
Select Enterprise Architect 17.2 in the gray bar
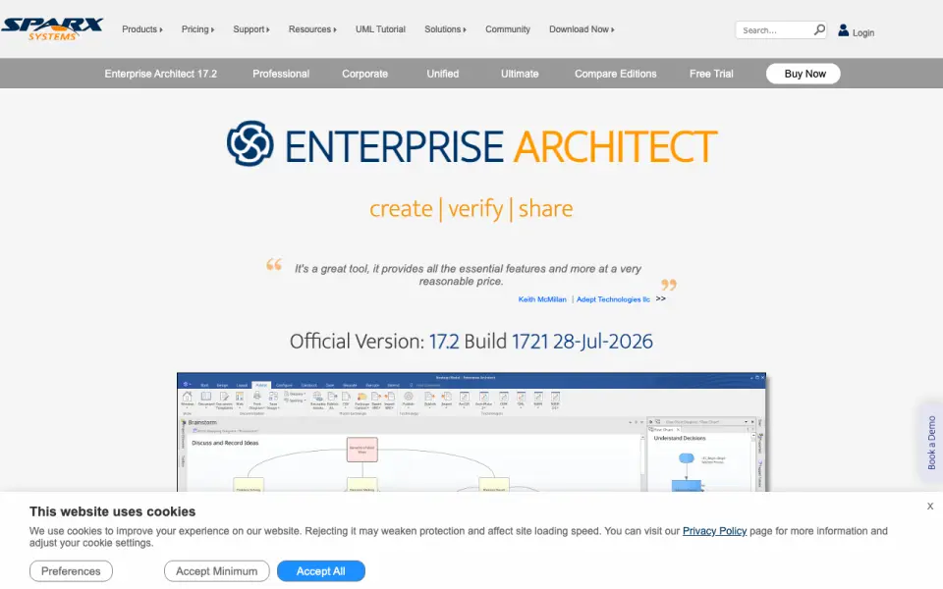[160, 74]
